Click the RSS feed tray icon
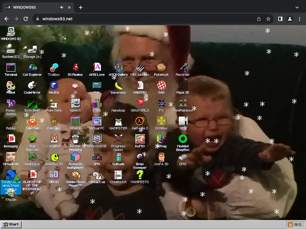306x229 pixels. 290,225
